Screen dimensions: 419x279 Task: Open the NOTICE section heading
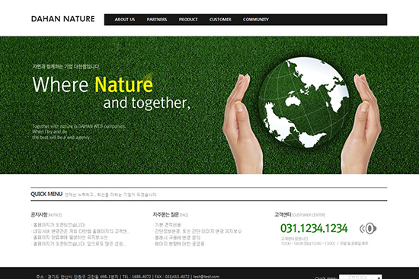coord(46,214)
